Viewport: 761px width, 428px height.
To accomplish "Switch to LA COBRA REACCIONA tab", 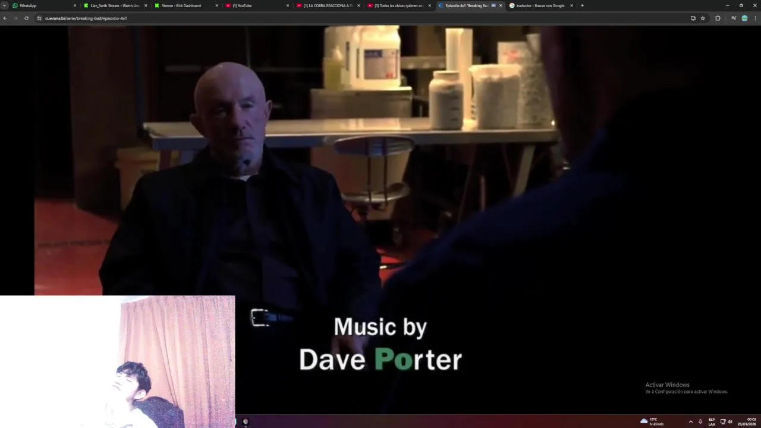I will pos(328,5).
